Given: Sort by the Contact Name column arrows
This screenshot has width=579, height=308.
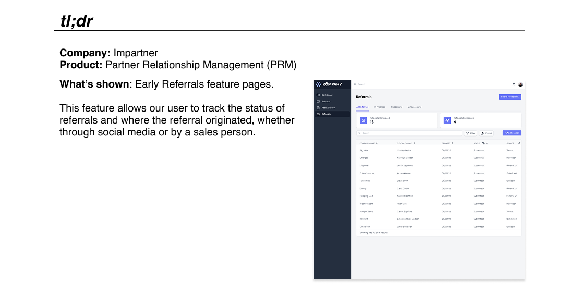Looking at the screenshot, I should click(x=415, y=143).
